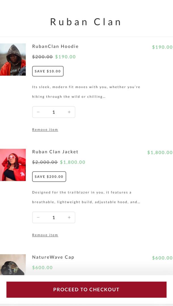Click the Ruban Clan store heading
Image resolution: width=173 pixels, height=306 pixels.
(x=86, y=22)
